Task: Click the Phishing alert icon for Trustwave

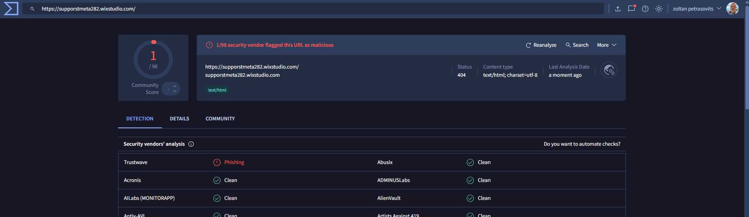Action: (217, 162)
